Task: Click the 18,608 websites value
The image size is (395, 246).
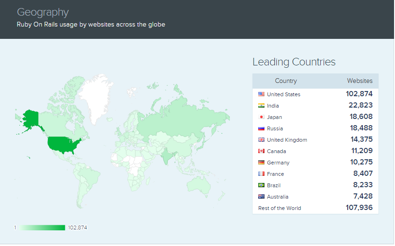Action: coord(361,117)
